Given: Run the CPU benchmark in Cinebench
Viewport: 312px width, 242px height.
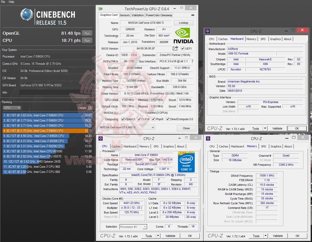Looking at the screenshot, I should tap(87, 40).
